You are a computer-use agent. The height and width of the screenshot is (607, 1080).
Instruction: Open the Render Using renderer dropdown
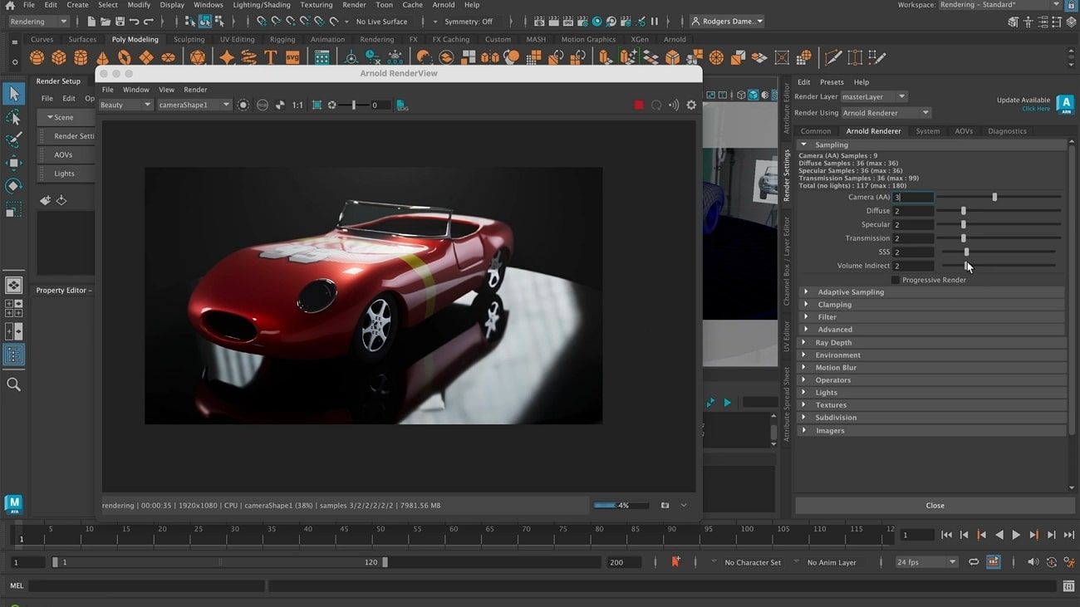886,113
